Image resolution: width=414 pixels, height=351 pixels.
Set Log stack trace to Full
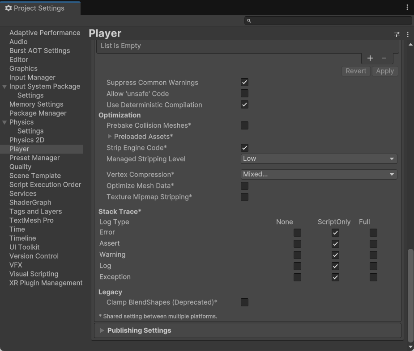tap(373, 266)
